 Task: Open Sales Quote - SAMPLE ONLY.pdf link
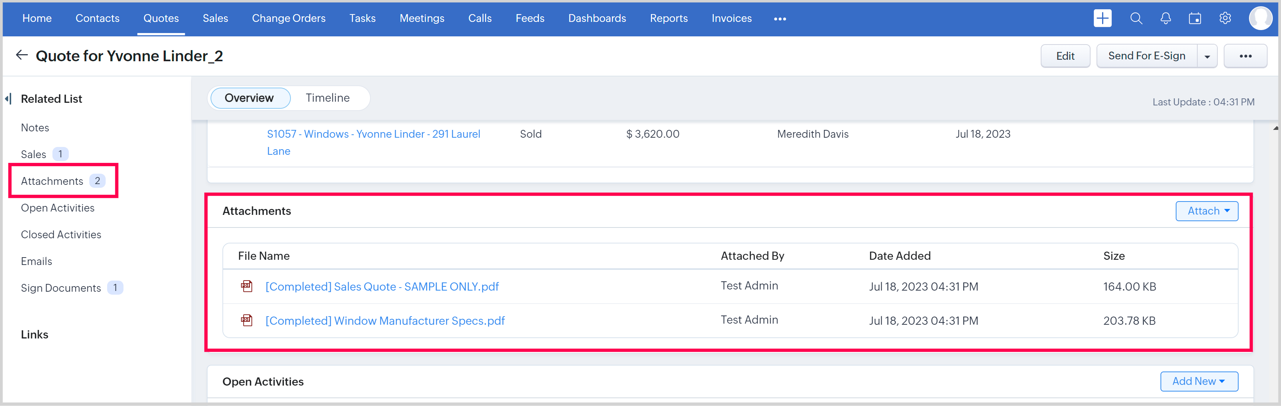pos(382,287)
